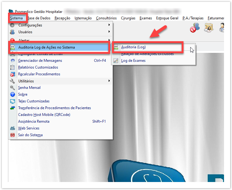This screenshot has width=232, height=190.
Task: Select Auditoria (Log) in the submenu
Action: coord(133,47)
